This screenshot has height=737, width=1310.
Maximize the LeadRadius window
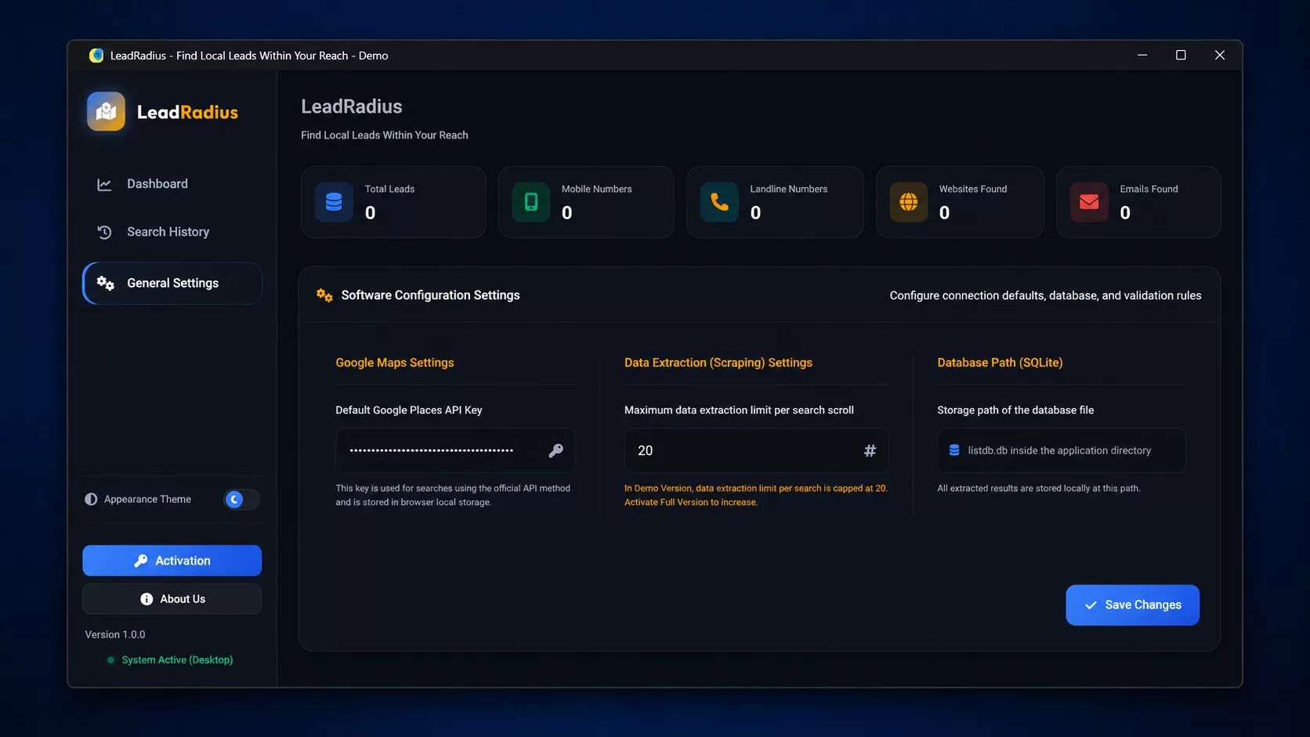[1181, 55]
